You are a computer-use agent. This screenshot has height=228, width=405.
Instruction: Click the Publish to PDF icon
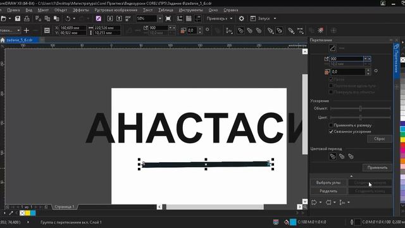click(128, 18)
